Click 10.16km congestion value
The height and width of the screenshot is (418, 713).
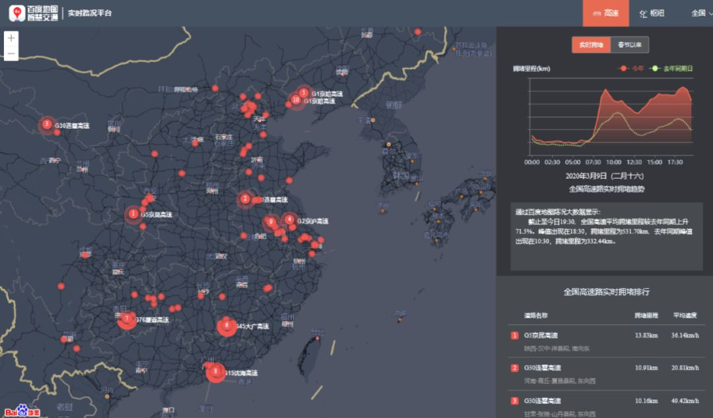coord(646,401)
